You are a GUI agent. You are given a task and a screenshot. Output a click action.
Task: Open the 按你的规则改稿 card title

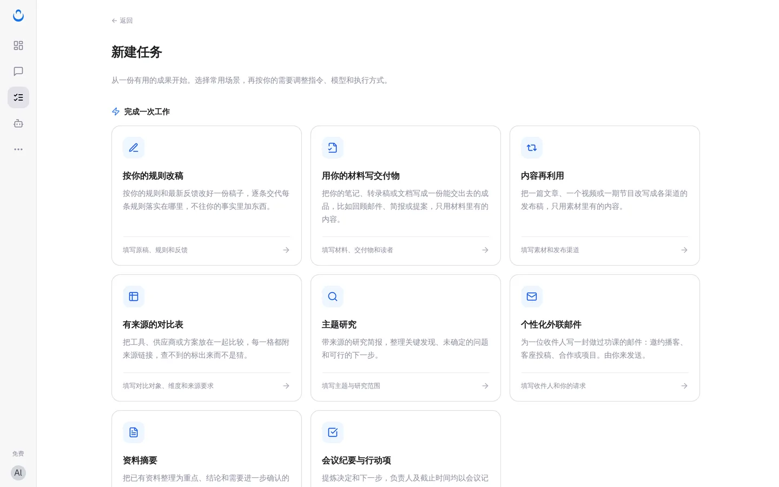click(153, 176)
